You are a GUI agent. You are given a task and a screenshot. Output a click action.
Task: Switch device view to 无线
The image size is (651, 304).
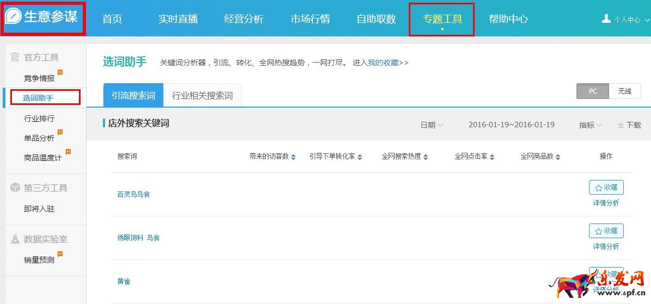pos(624,91)
